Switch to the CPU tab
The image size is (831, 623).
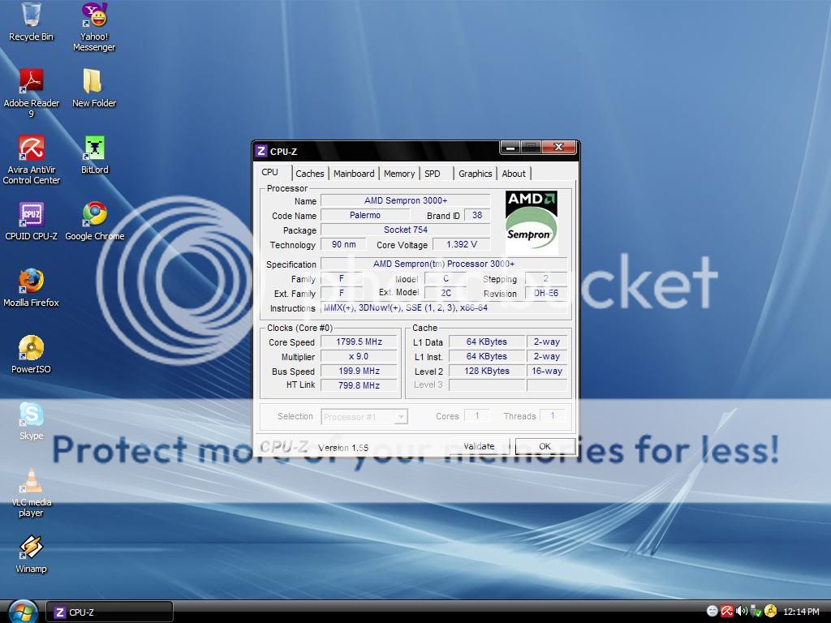click(x=269, y=172)
